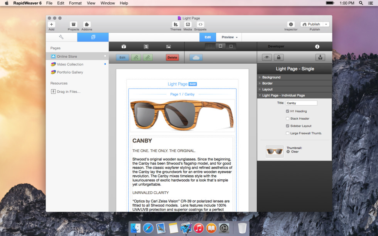Open the View menu
378x236 pixels.
(91, 3)
